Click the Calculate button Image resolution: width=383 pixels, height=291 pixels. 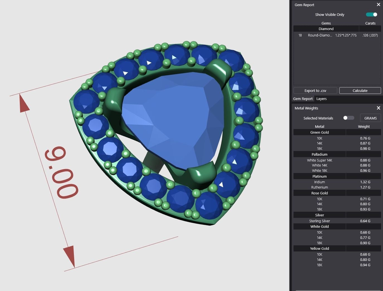(x=360, y=91)
